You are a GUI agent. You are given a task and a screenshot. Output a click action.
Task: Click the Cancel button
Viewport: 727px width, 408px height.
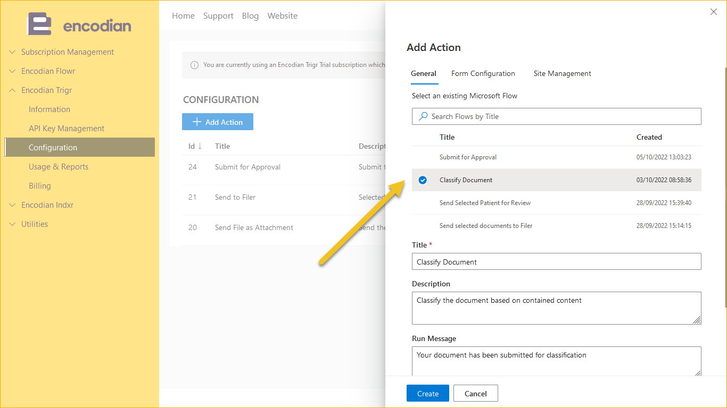pos(475,394)
